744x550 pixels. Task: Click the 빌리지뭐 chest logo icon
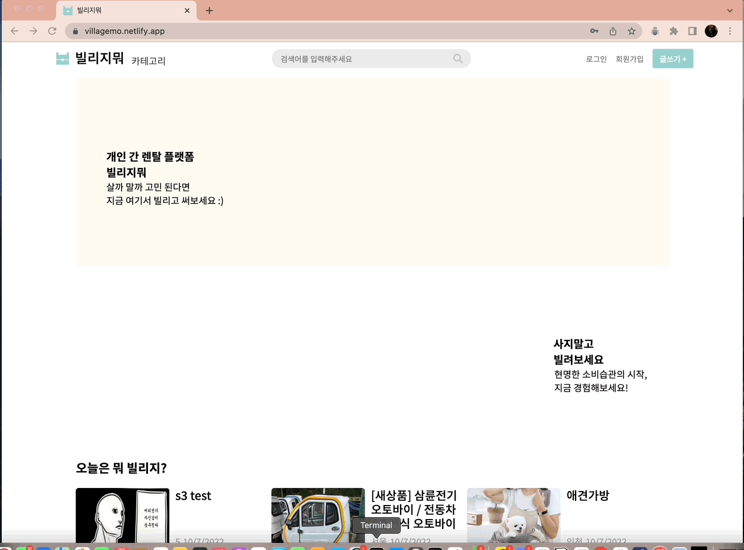coord(63,59)
